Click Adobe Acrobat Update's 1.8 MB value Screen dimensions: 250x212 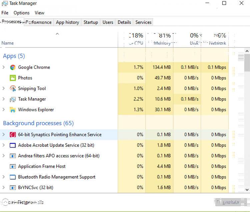[164, 145]
